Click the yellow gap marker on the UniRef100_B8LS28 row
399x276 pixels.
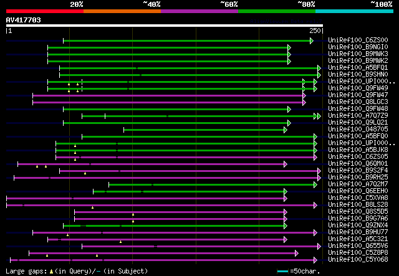pos(92,207)
